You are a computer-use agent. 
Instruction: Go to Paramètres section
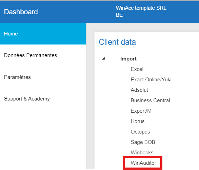pyautogui.click(x=17, y=77)
